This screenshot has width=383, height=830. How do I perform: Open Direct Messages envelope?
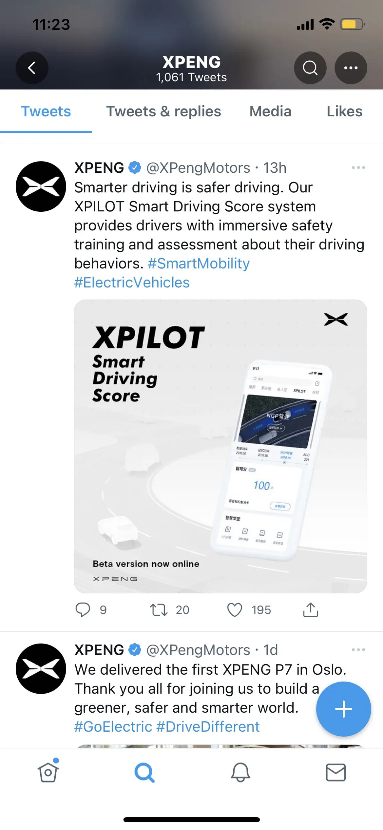(336, 773)
